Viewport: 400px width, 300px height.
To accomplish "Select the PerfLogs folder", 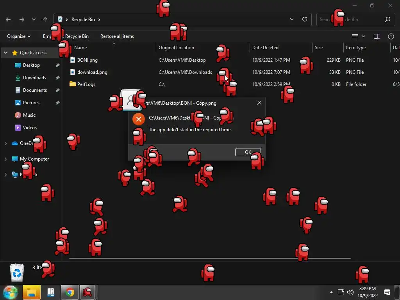I will click(86, 84).
